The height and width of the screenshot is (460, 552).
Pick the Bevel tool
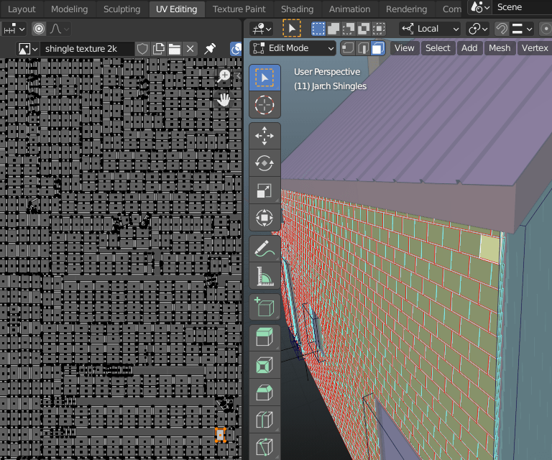tap(264, 392)
